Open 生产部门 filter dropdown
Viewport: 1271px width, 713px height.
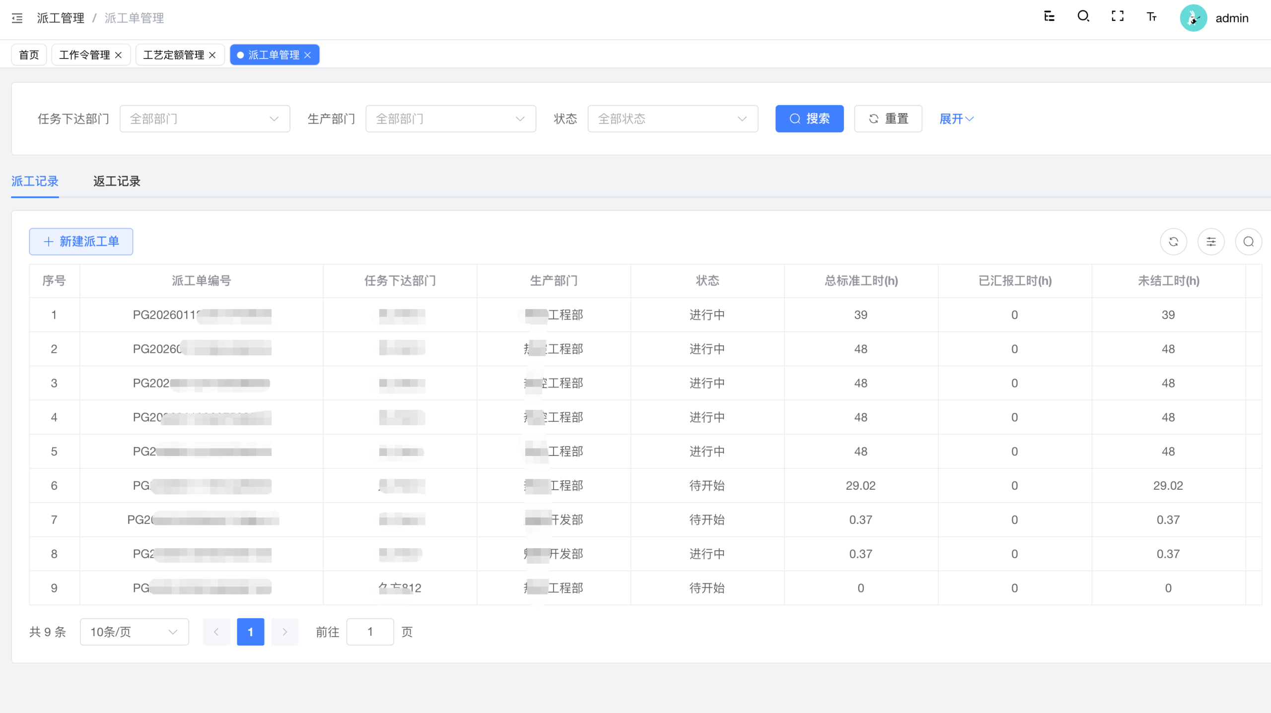451,119
